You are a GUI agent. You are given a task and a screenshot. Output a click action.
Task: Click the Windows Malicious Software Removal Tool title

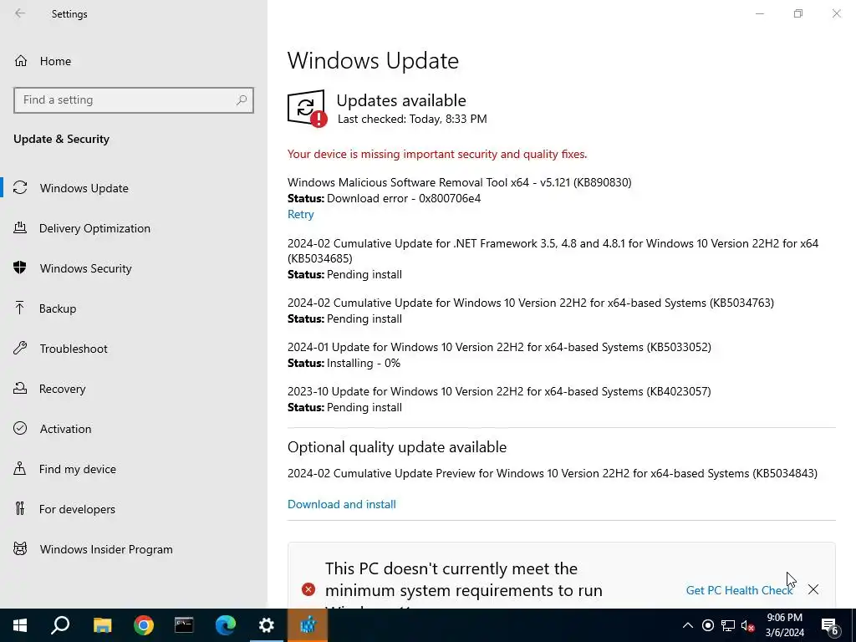point(460,182)
